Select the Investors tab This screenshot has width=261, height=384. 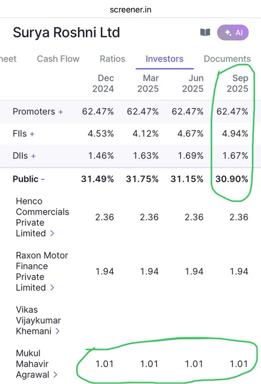pyautogui.click(x=164, y=59)
